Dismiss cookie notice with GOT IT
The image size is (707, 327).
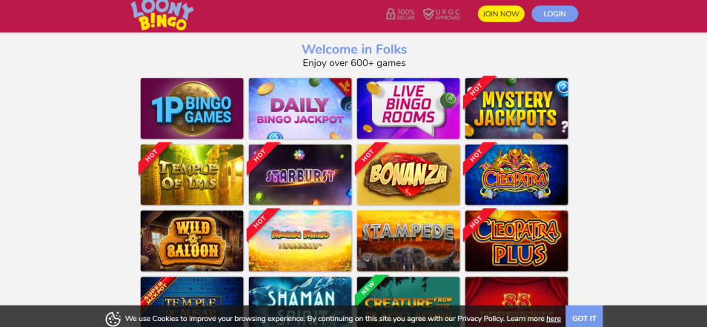(x=584, y=317)
